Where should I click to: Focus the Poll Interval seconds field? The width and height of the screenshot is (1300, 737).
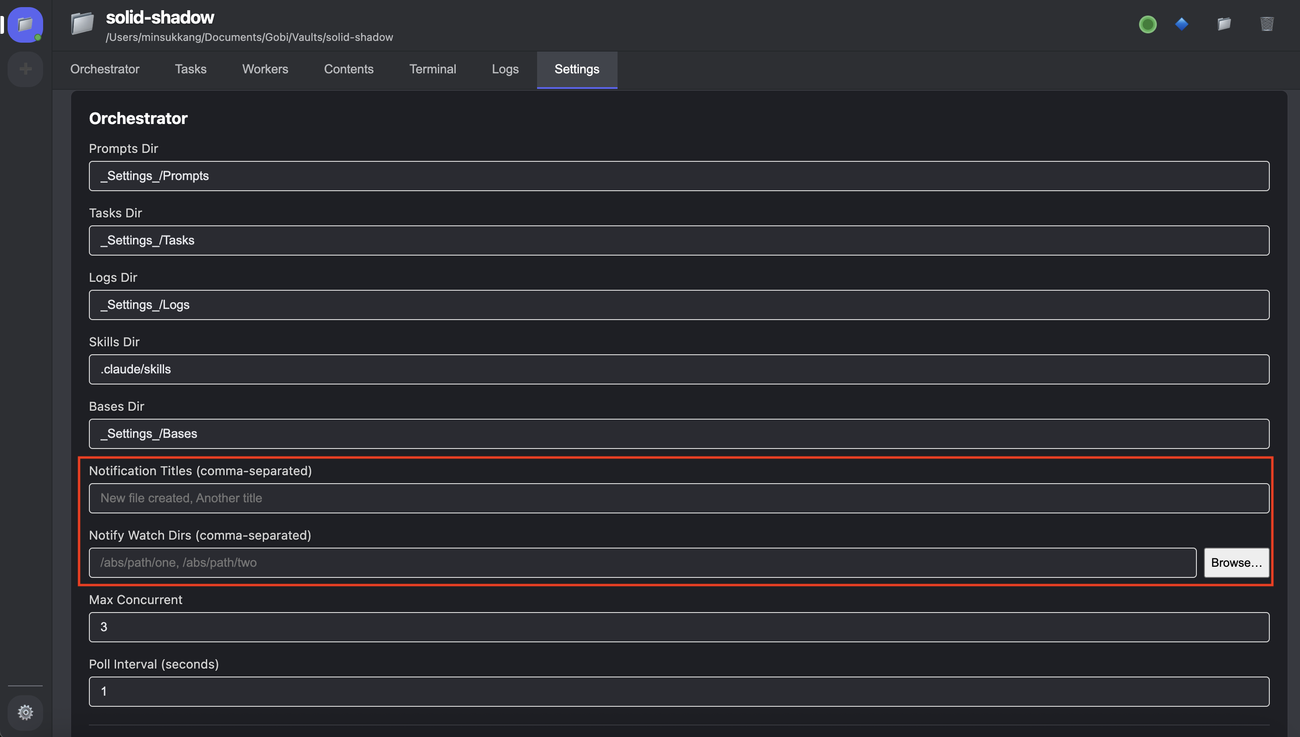coord(678,692)
